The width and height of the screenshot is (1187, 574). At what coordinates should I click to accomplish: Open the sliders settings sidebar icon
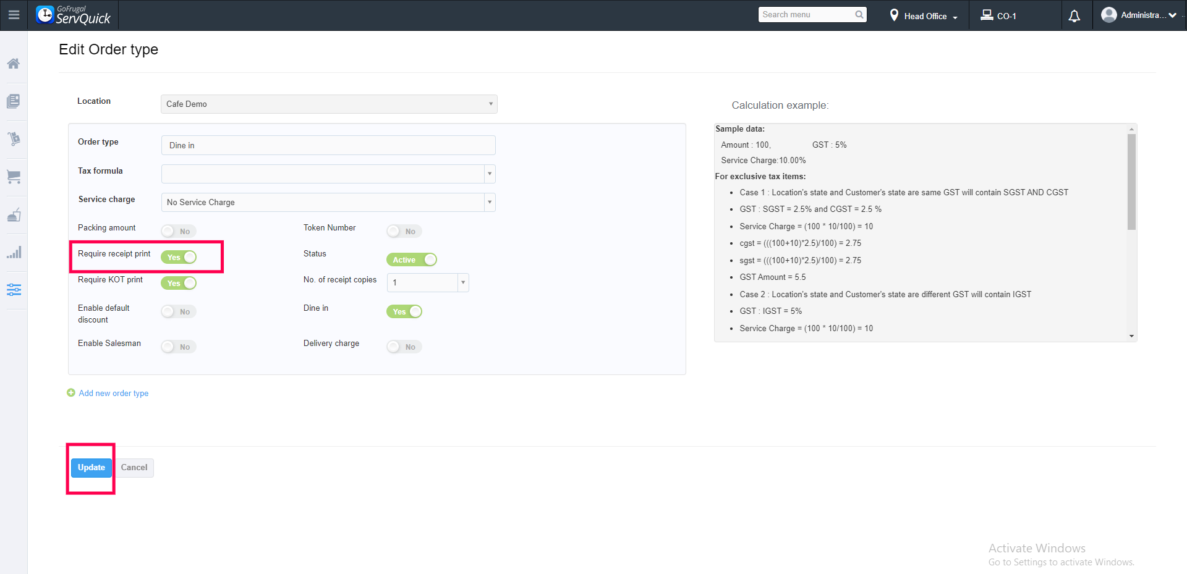click(14, 289)
